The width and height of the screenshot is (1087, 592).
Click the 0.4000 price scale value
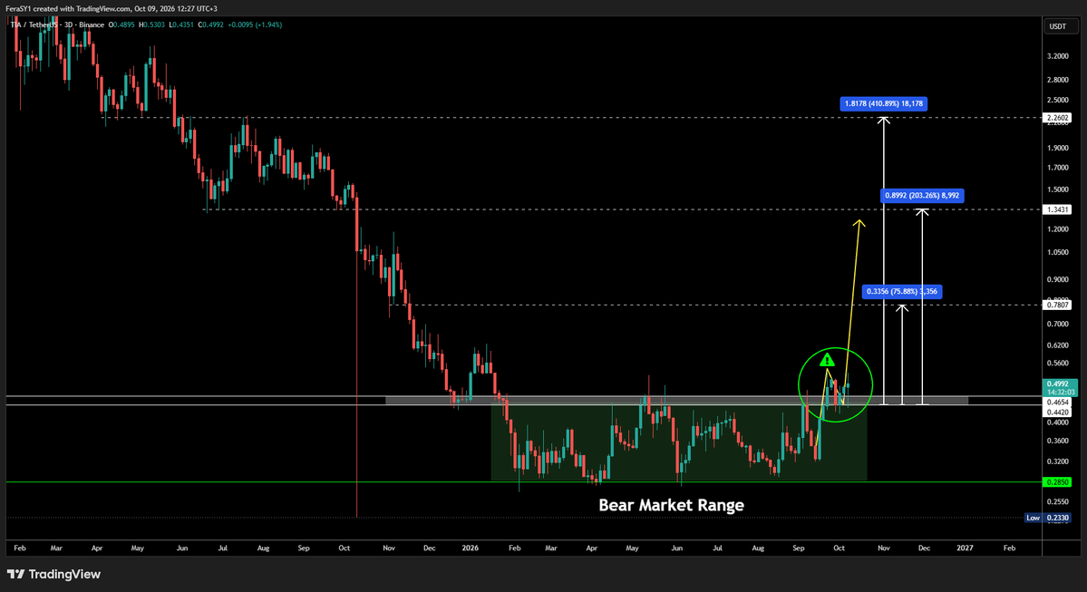click(1058, 422)
